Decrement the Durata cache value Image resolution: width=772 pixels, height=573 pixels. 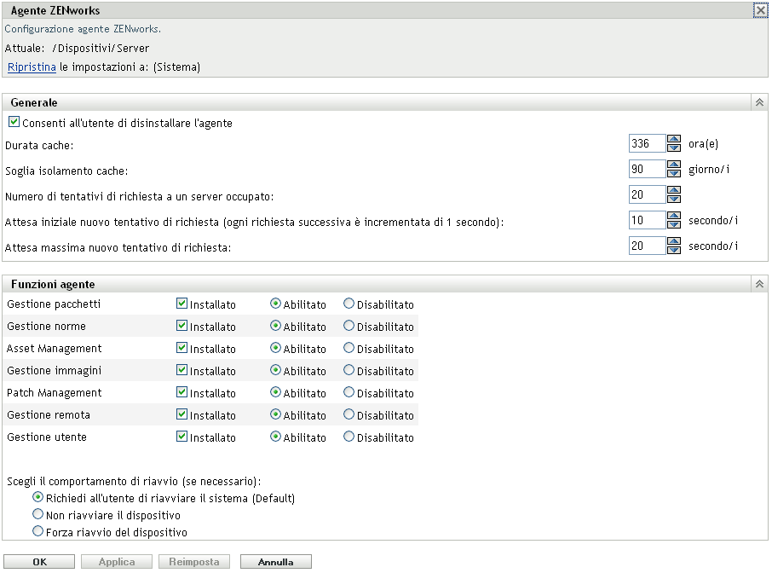pos(676,147)
